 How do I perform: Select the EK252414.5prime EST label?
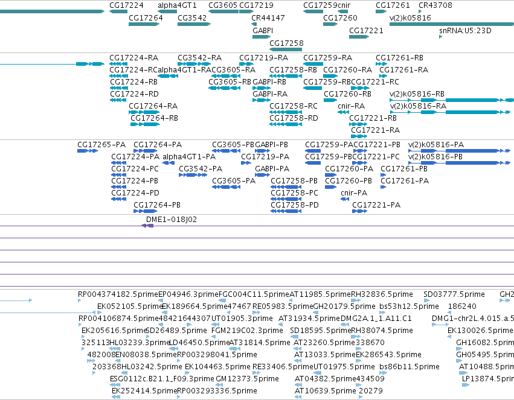pos(144,391)
